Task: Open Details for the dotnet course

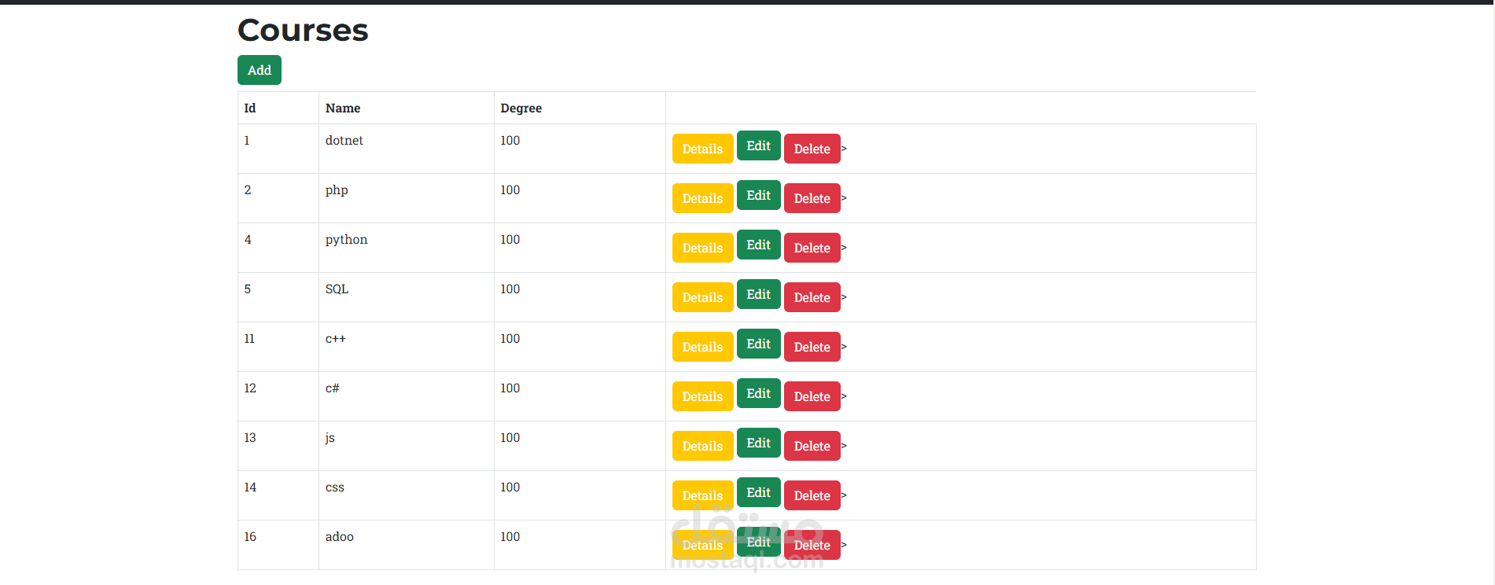Action: [702, 149]
